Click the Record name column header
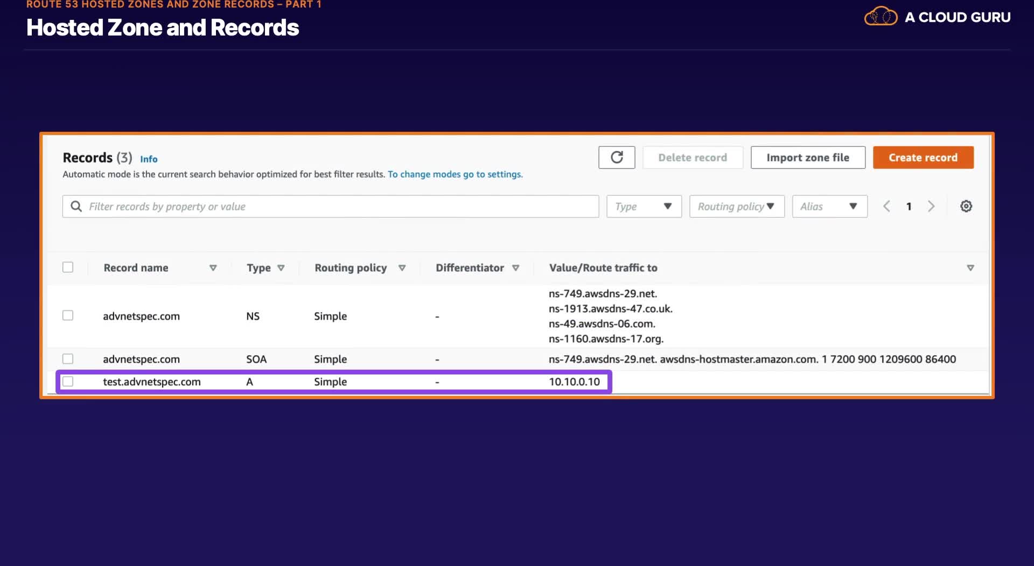Viewport: 1034px width, 566px height. pyautogui.click(x=136, y=268)
